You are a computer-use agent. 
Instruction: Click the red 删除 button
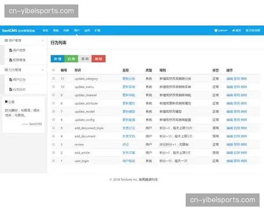coord(99,59)
